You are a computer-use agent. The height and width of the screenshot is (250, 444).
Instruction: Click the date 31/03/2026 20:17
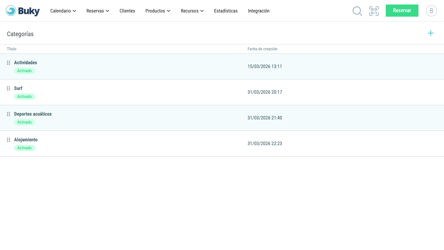tap(265, 92)
